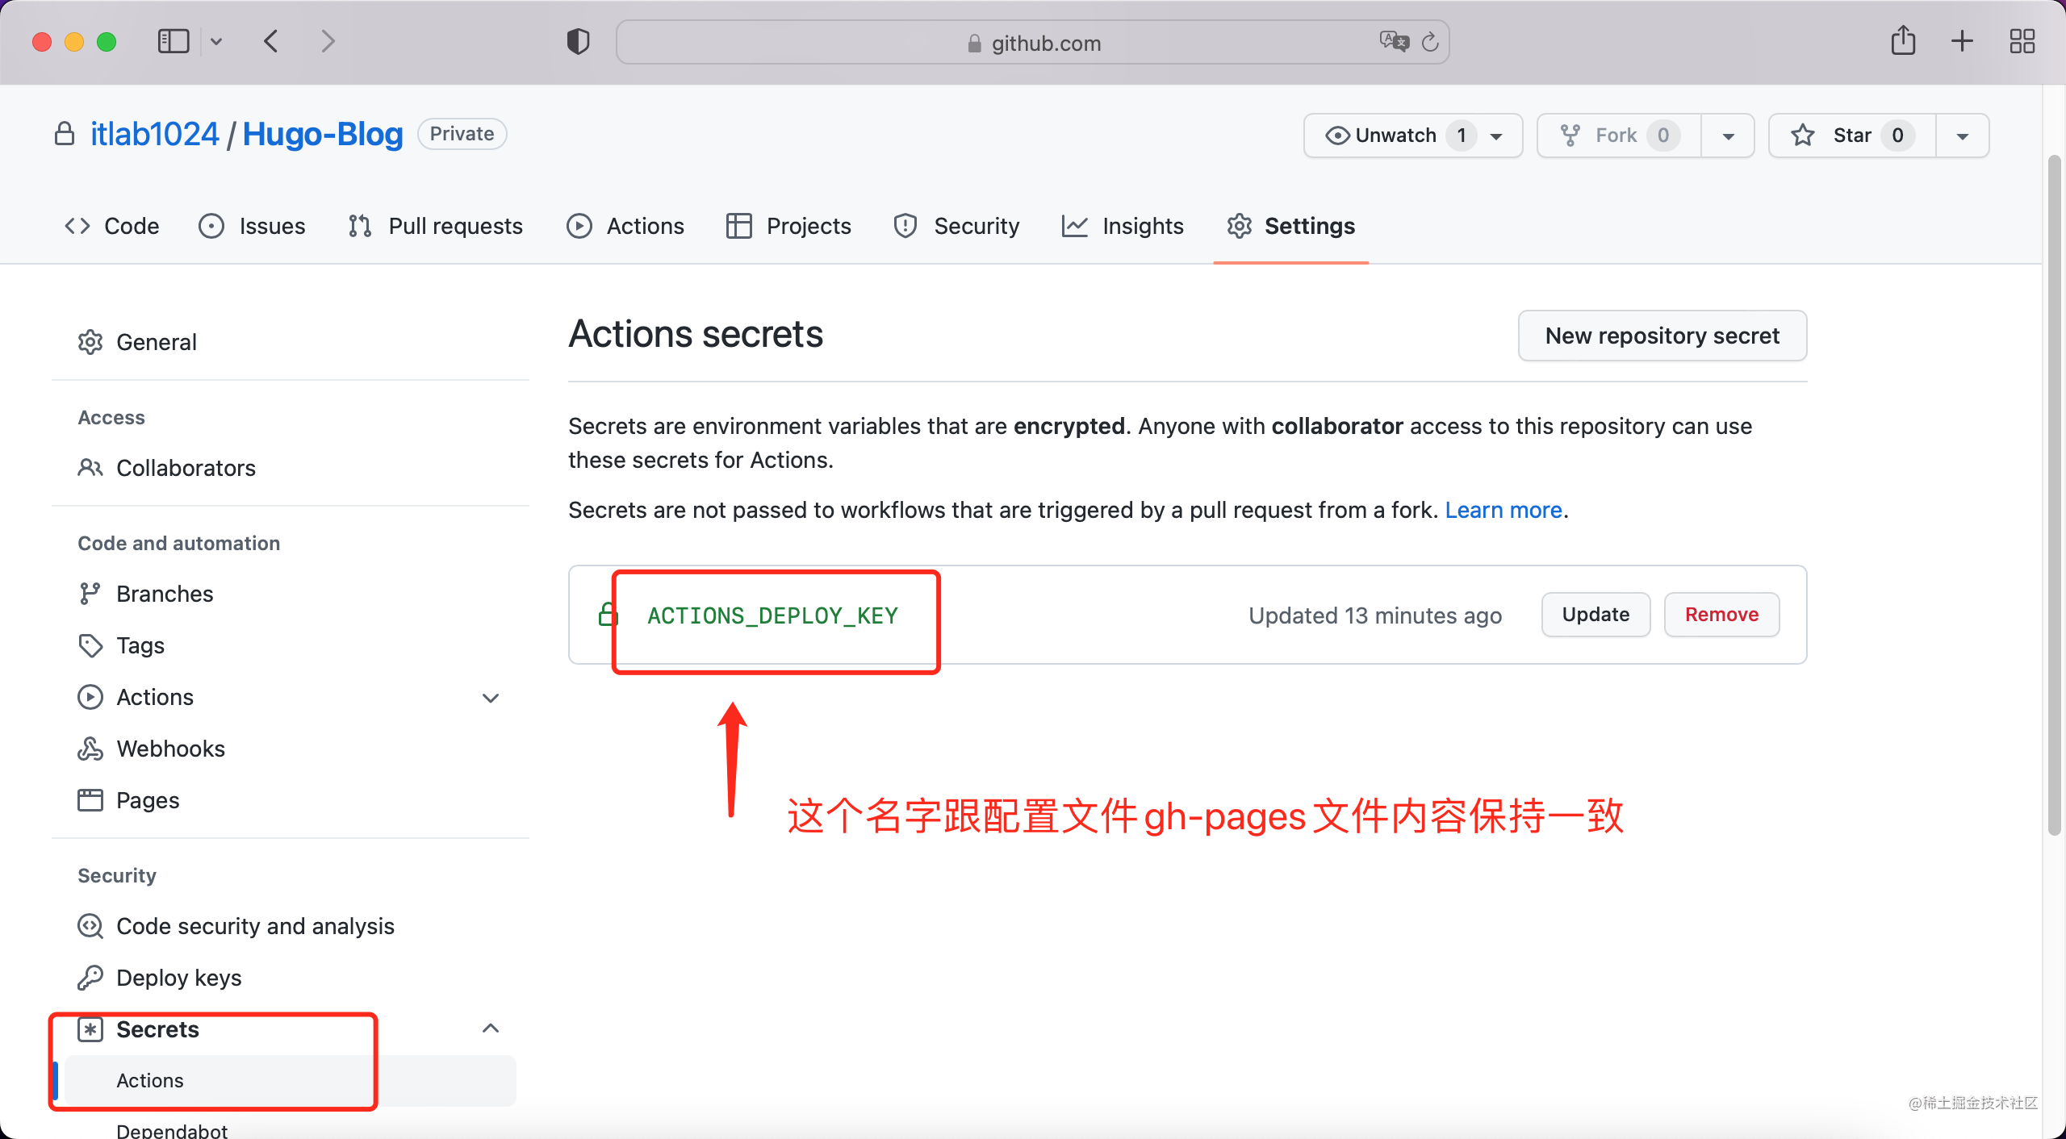Click the New repository secret button

pos(1662,336)
